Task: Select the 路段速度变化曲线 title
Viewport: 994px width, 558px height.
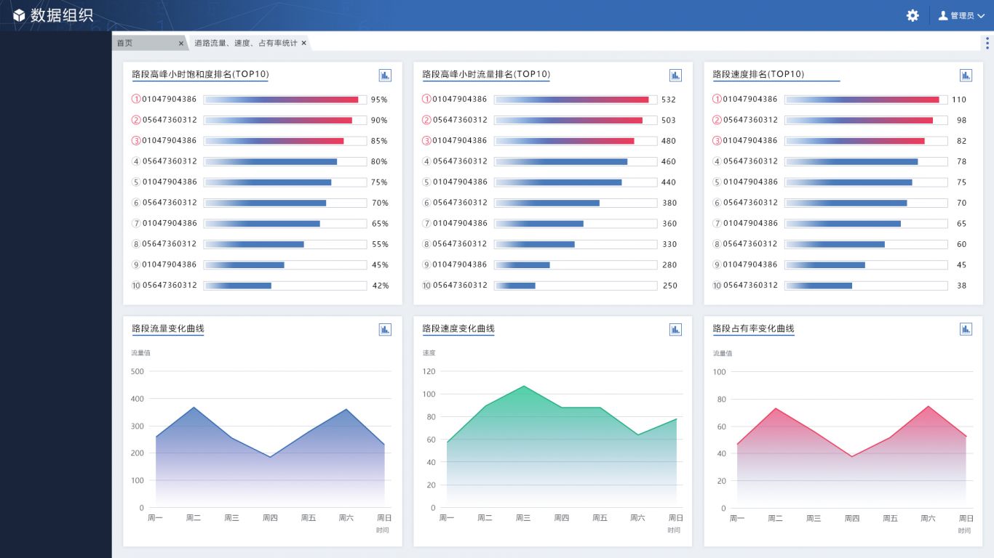Action: click(x=458, y=328)
